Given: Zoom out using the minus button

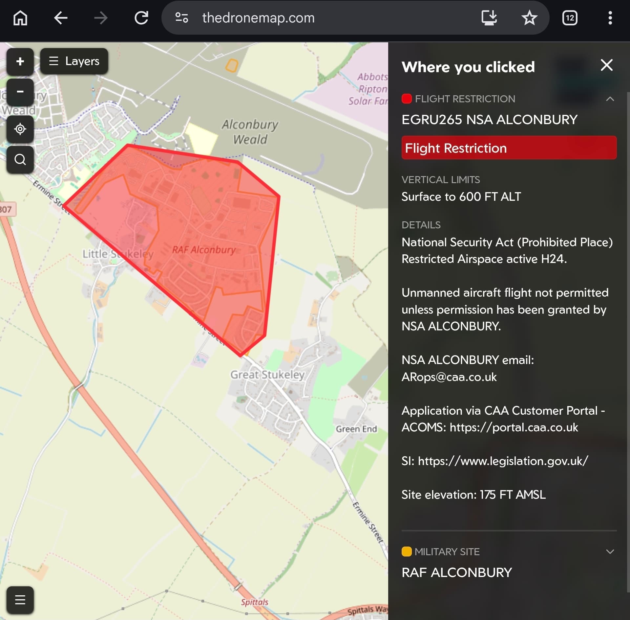Looking at the screenshot, I should tap(20, 92).
